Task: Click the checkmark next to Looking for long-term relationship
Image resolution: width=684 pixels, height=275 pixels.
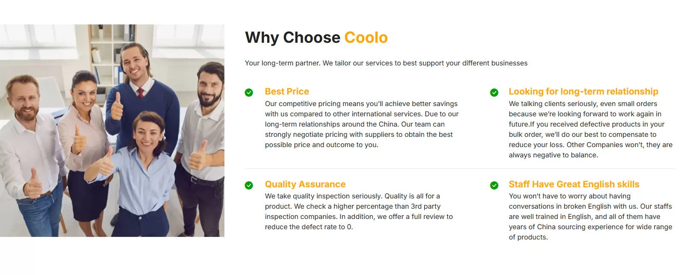Action: click(494, 92)
